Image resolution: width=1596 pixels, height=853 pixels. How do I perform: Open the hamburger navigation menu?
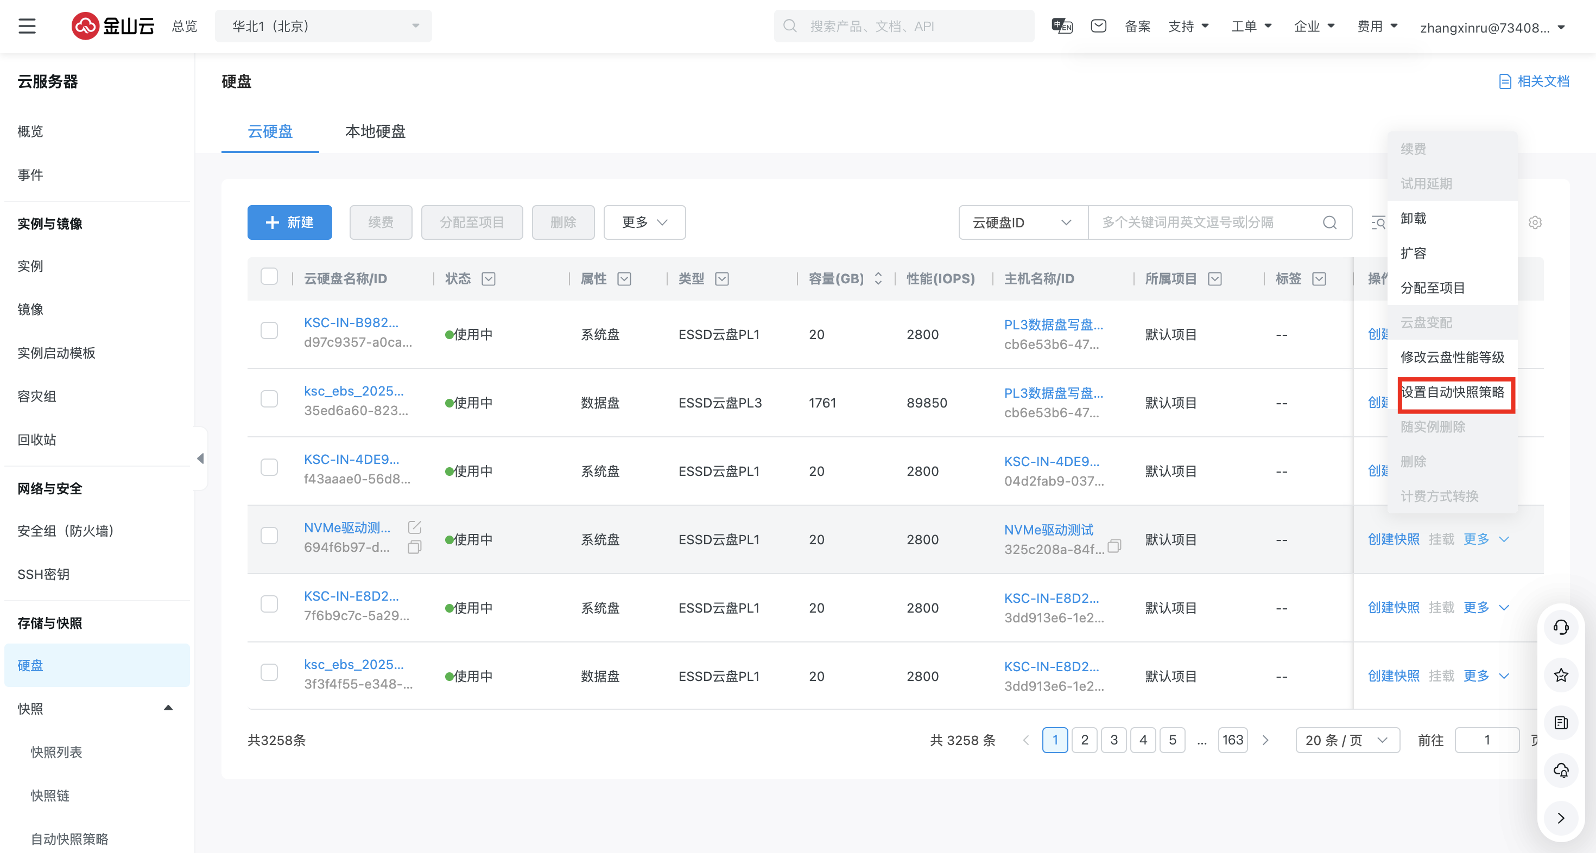pos(27,26)
